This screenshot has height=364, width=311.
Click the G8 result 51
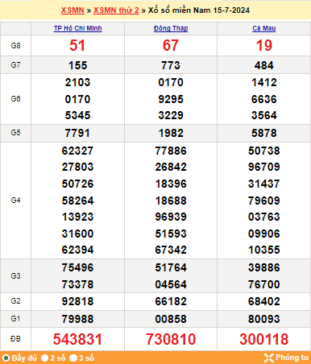pos(77,45)
